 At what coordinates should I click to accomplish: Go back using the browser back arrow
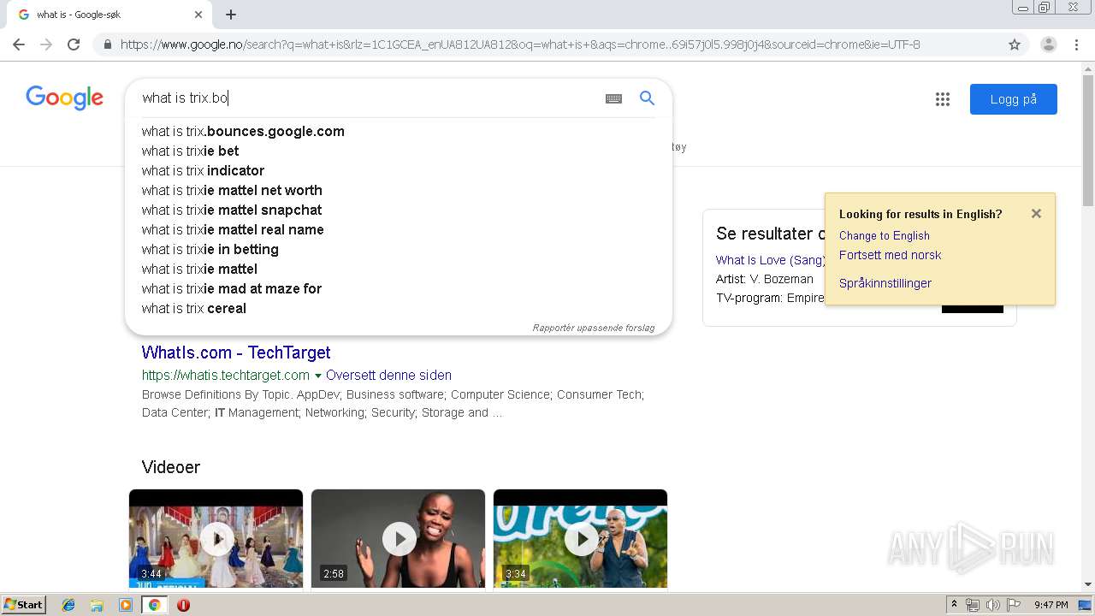tap(19, 44)
